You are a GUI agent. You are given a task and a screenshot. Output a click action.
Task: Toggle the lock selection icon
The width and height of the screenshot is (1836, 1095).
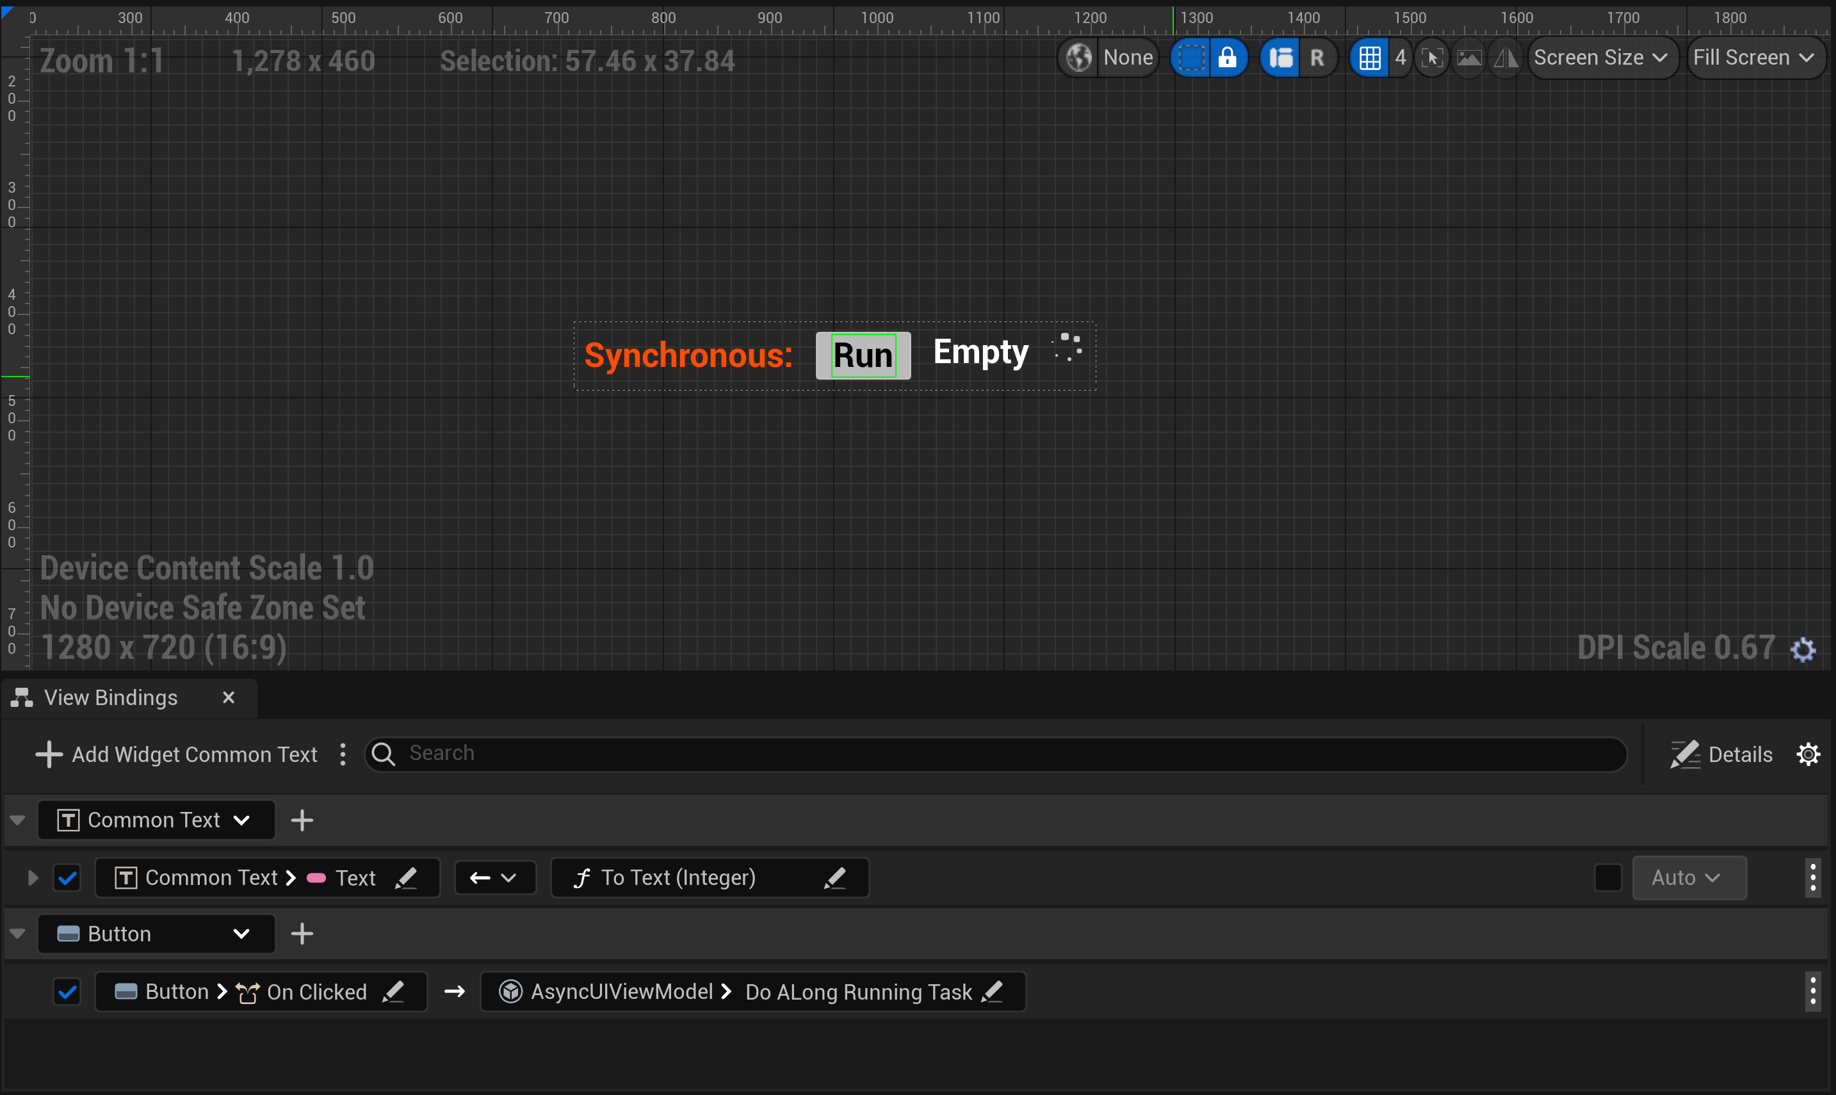(1227, 58)
